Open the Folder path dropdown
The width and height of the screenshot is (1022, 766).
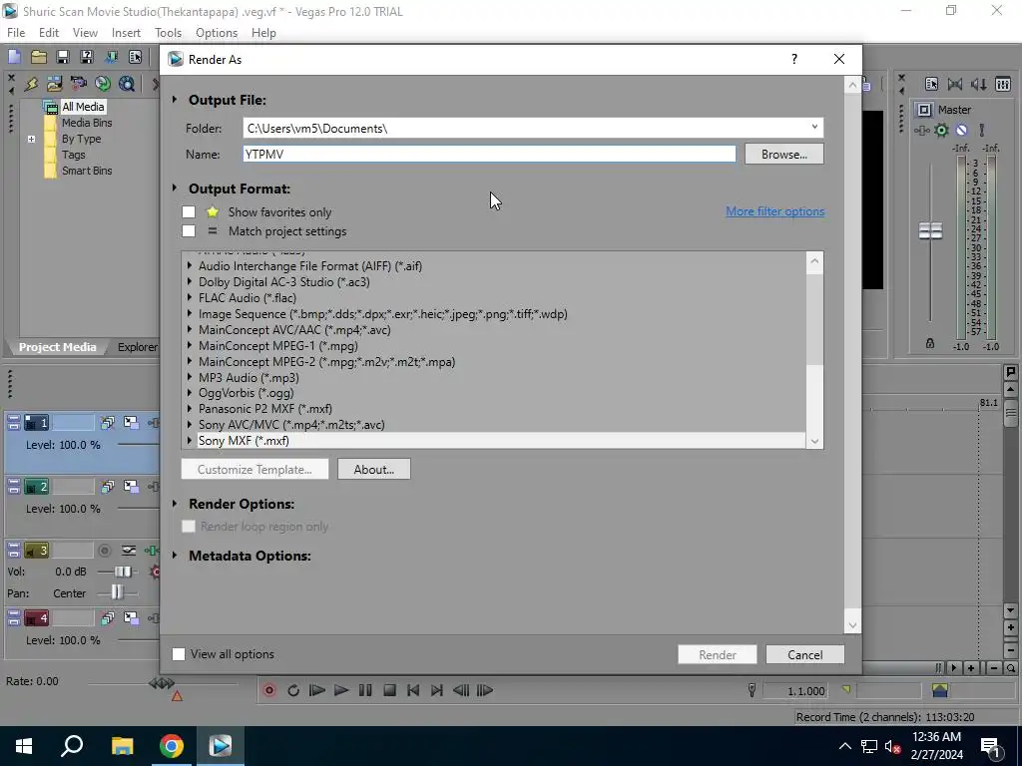coord(814,127)
